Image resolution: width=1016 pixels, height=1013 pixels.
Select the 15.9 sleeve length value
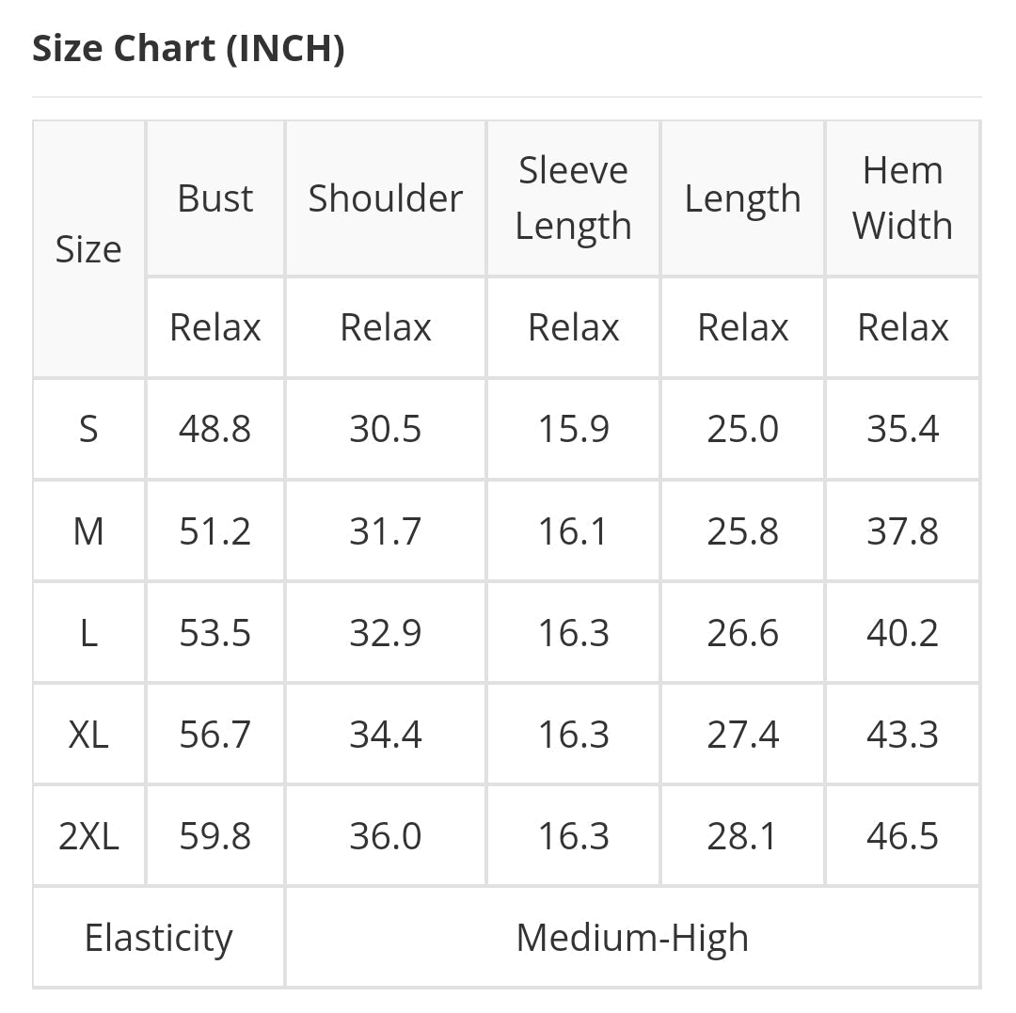coord(573,429)
